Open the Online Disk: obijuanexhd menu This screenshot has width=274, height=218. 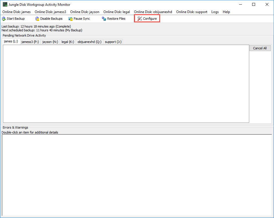coord(153,12)
